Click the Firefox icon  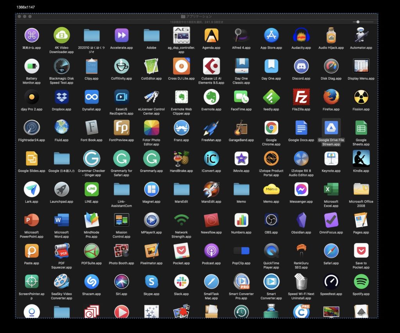point(331,97)
